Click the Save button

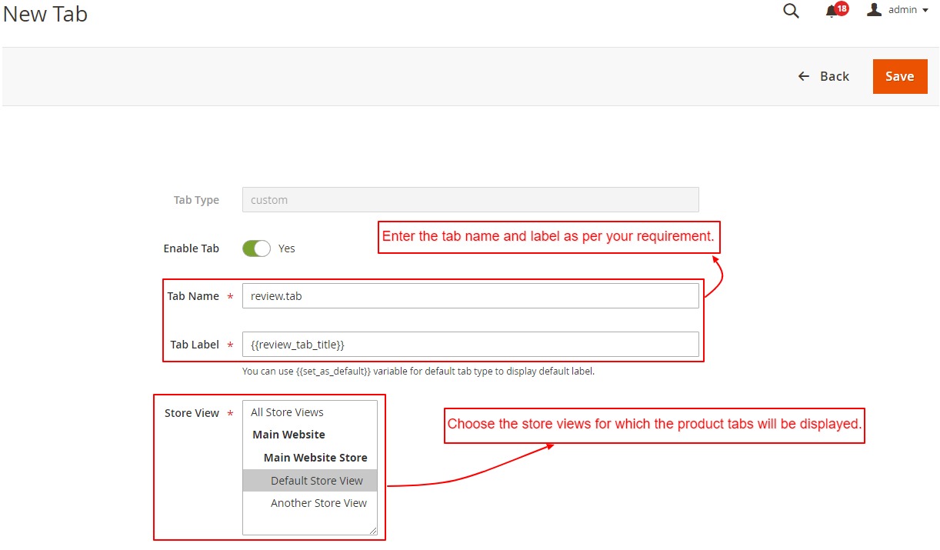[x=899, y=76]
